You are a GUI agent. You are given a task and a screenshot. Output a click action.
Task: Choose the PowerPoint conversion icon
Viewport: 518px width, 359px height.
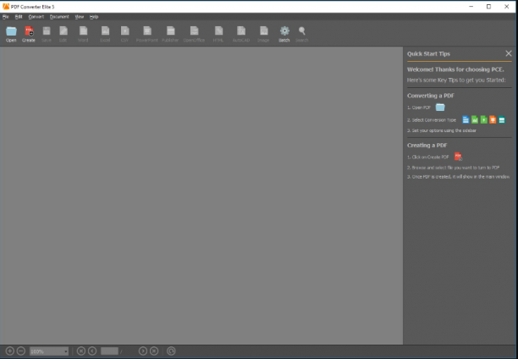click(x=147, y=34)
